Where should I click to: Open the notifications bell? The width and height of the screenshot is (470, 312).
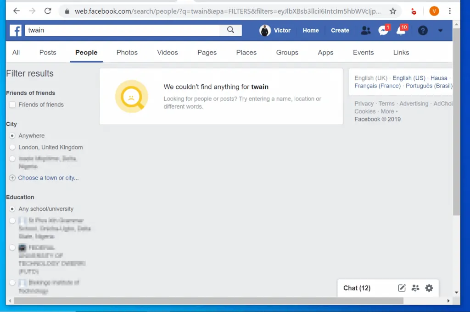point(400,31)
